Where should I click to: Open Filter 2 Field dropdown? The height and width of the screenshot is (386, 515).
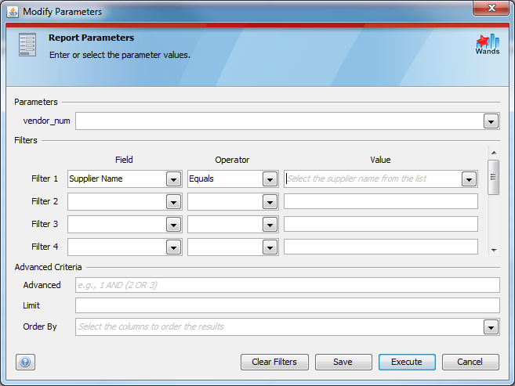[x=174, y=202]
